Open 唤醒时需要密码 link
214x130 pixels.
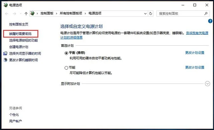point(20,34)
